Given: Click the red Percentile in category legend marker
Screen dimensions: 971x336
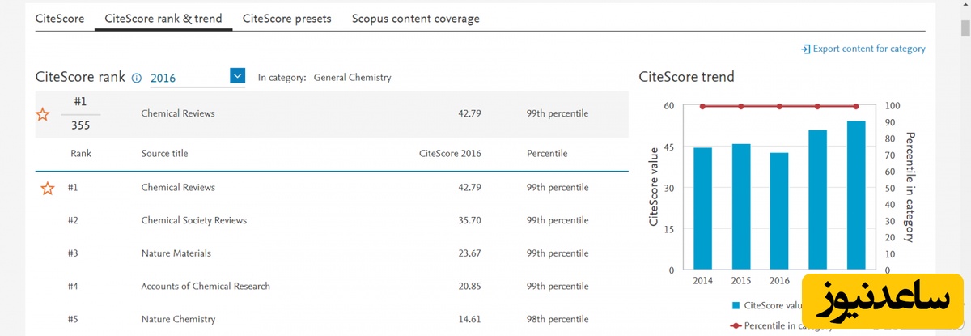Looking at the screenshot, I should click(x=736, y=325).
